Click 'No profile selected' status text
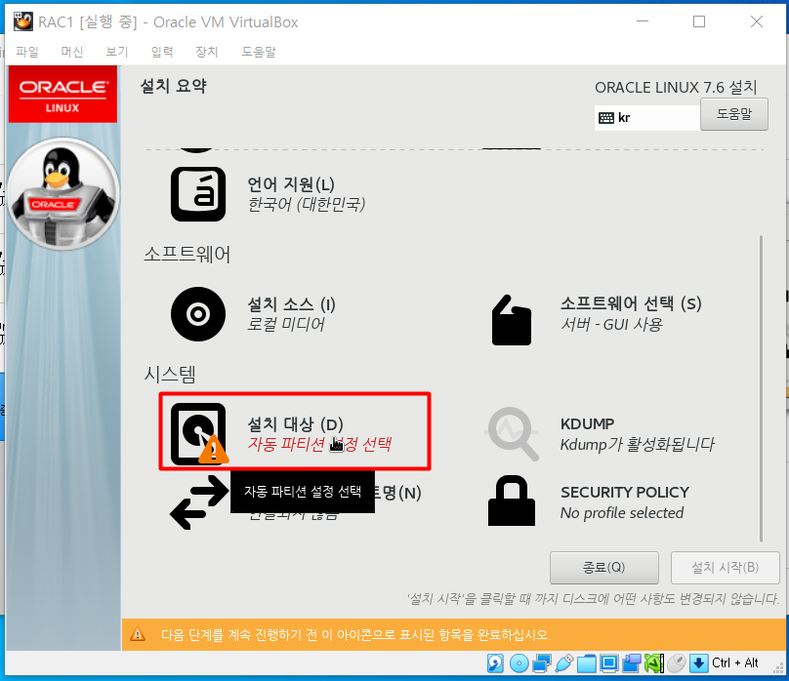 [622, 513]
